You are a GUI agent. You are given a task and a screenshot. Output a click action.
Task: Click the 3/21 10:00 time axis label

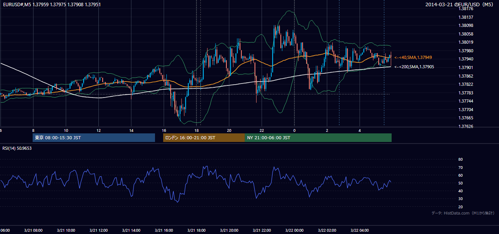[66, 230]
